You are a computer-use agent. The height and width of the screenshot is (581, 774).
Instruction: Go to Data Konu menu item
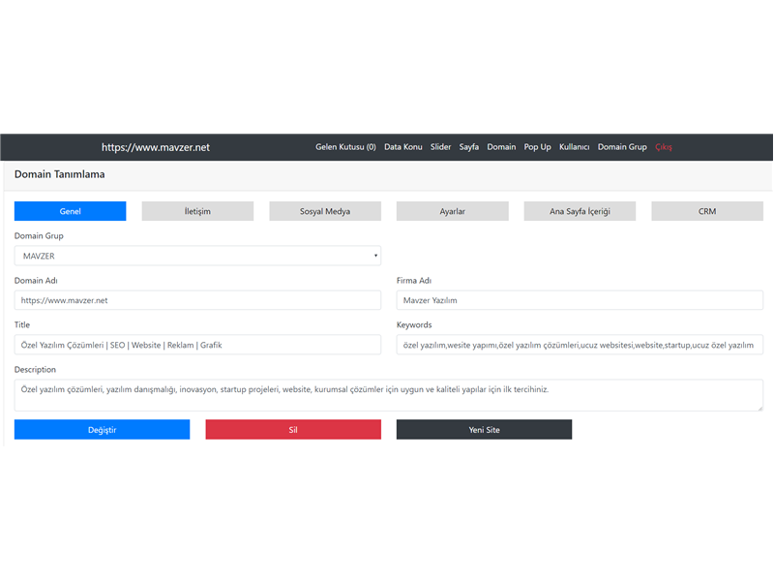tap(402, 147)
